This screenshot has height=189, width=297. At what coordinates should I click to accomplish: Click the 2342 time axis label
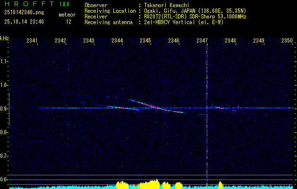pyautogui.click(x=60, y=40)
